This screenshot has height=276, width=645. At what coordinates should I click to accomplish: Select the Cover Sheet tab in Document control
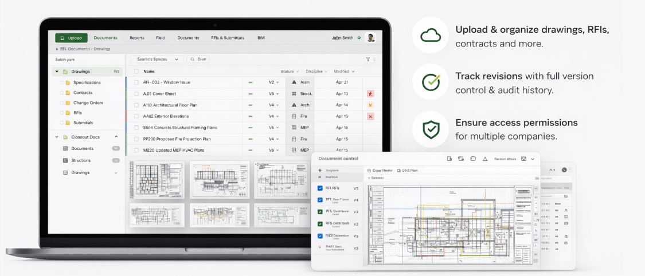click(x=380, y=170)
